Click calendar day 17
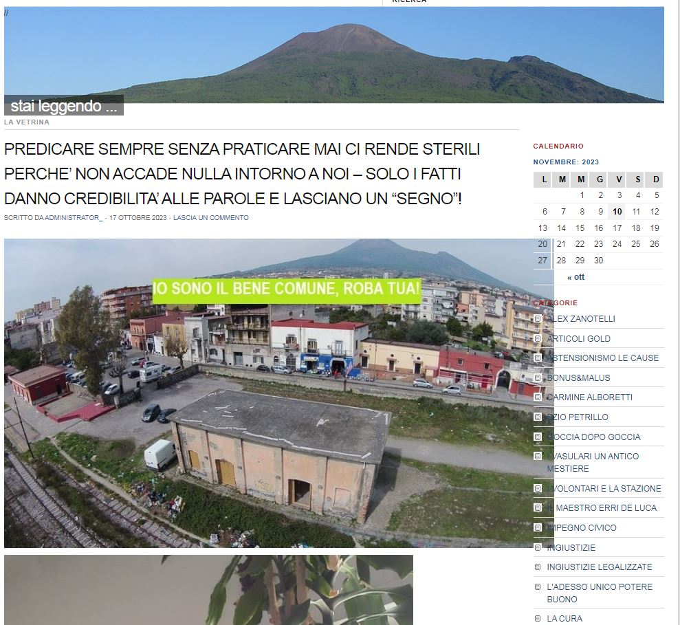The width and height of the screenshot is (680, 625). (x=617, y=228)
